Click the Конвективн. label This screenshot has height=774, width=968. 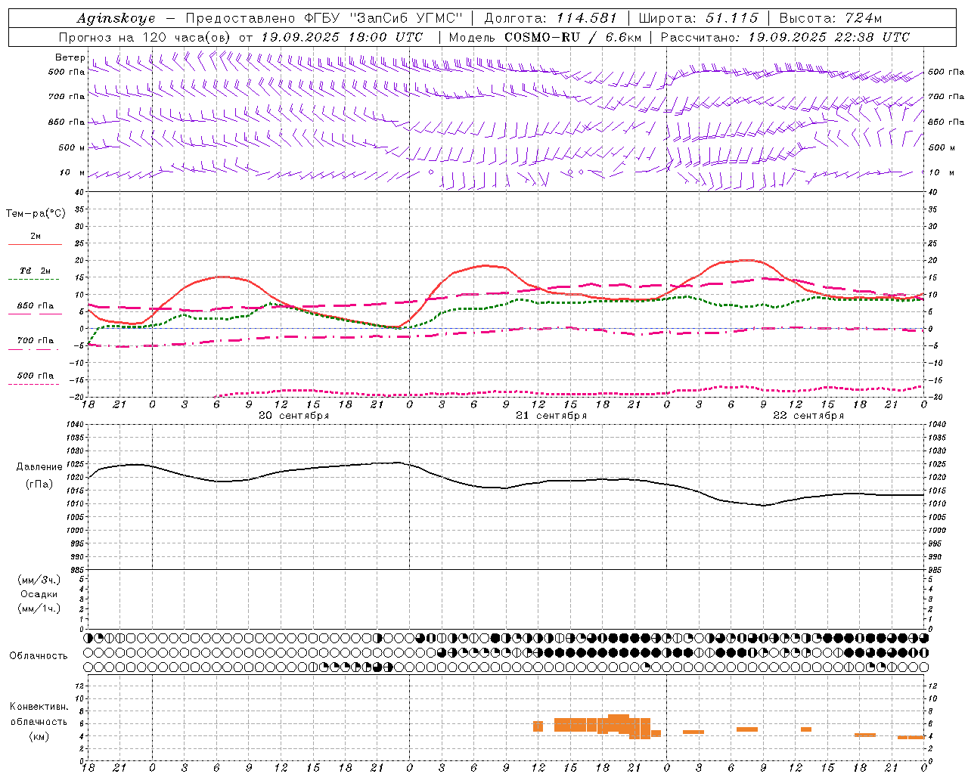point(39,707)
